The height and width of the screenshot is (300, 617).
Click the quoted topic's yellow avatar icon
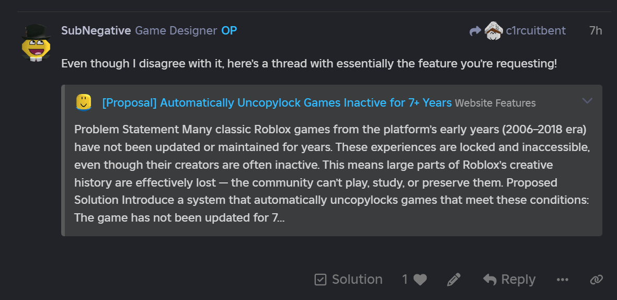coord(84,102)
